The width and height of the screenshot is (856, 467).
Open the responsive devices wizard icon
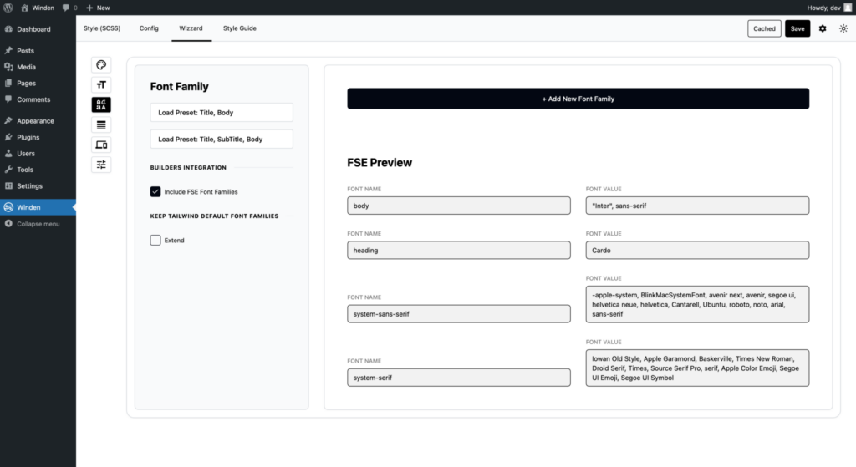click(101, 145)
